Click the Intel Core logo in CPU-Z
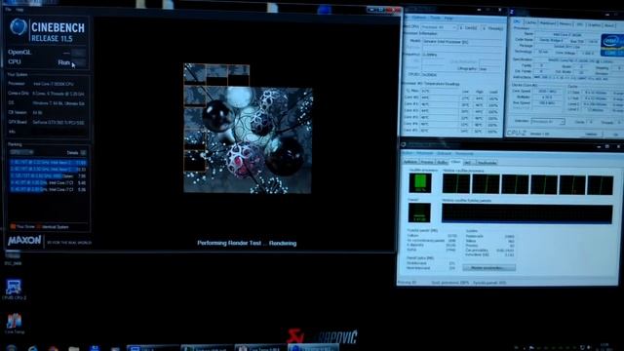This screenshot has height=351, width=624. coord(612,45)
